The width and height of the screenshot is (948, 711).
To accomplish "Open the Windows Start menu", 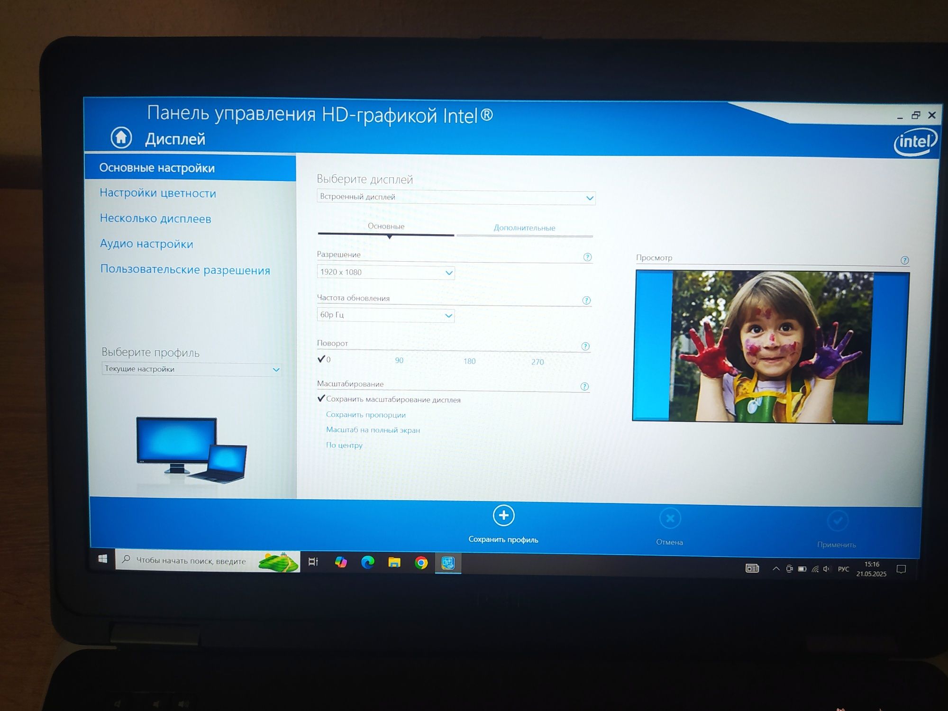I will coord(102,559).
